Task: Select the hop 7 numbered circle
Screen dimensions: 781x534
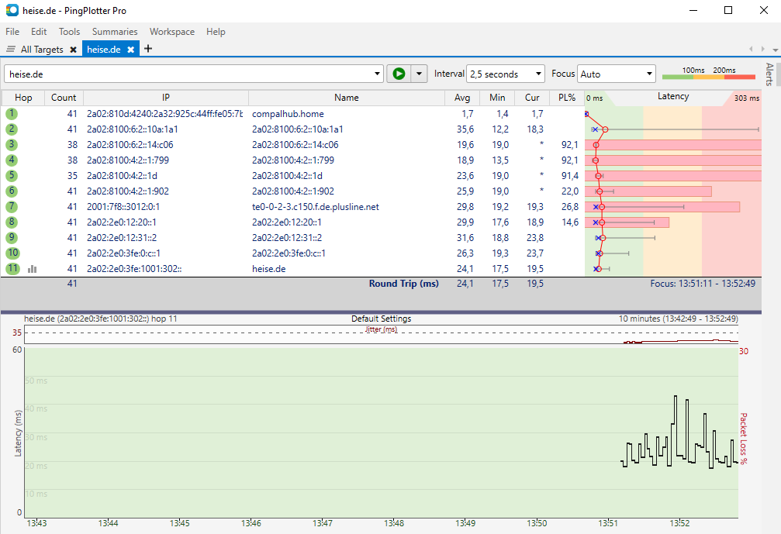Action: click(x=11, y=206)
